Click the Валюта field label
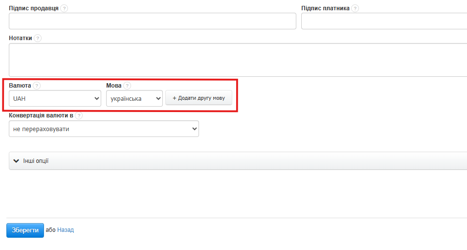 pyautogui.click(x=20, y=86)
